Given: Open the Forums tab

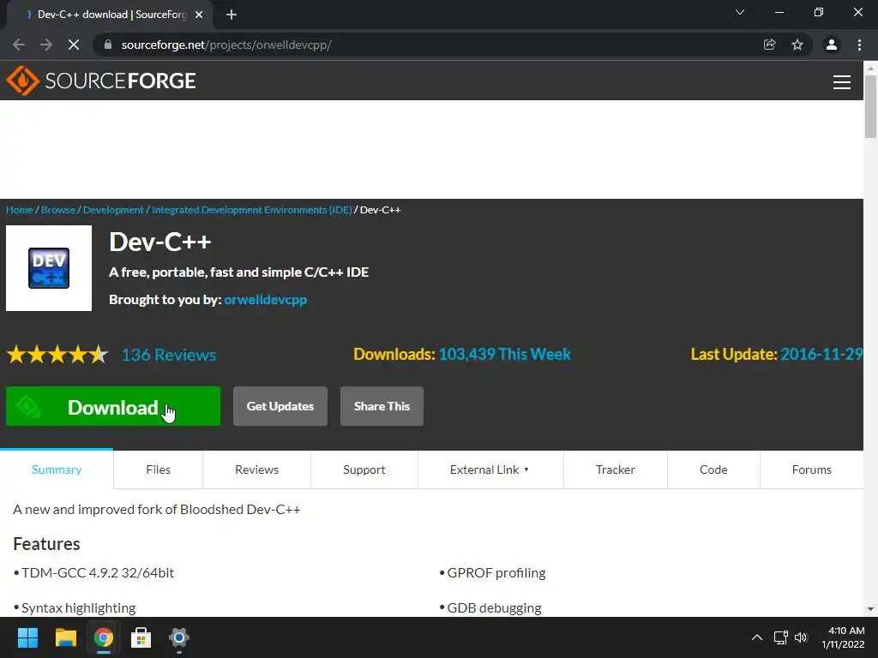Looking at the screenshot, I should point(811,470).
